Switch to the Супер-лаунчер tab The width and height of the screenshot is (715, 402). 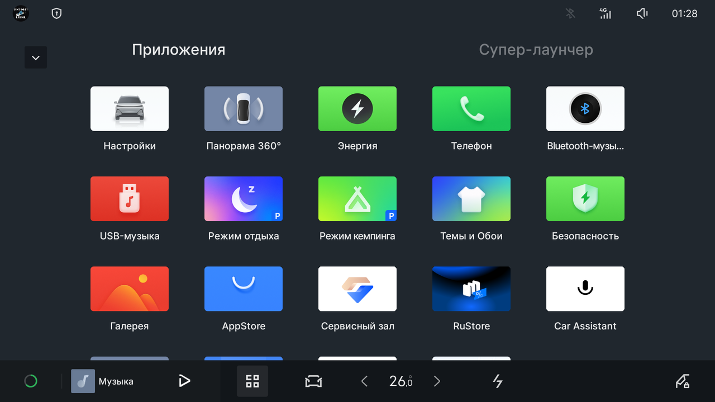pyautogui.click(x=536, y=50)
